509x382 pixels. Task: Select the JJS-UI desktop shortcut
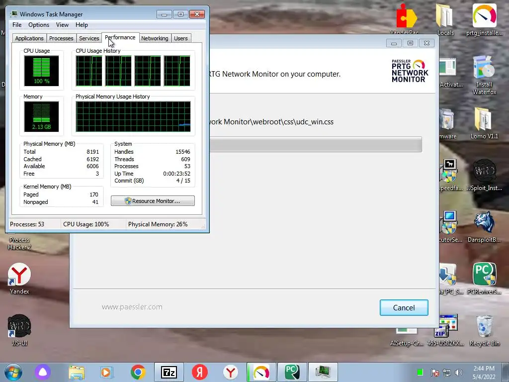pyautogui.click(x=19, y=330)
